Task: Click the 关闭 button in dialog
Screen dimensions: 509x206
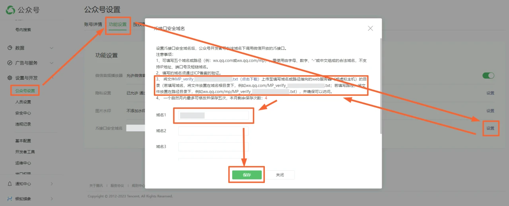Action: click(280, 175)
